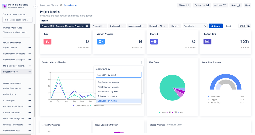Open the ITSM Metrics 1 Gadgets options menu

coord(29,54)
